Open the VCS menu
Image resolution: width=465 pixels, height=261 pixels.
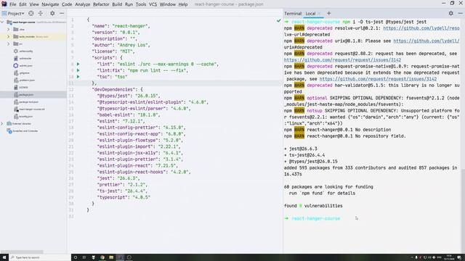153,4
